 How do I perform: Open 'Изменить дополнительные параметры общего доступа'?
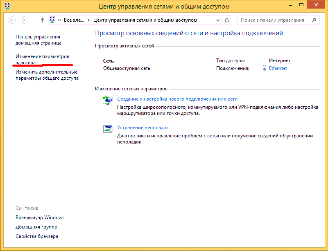(47, 75)
